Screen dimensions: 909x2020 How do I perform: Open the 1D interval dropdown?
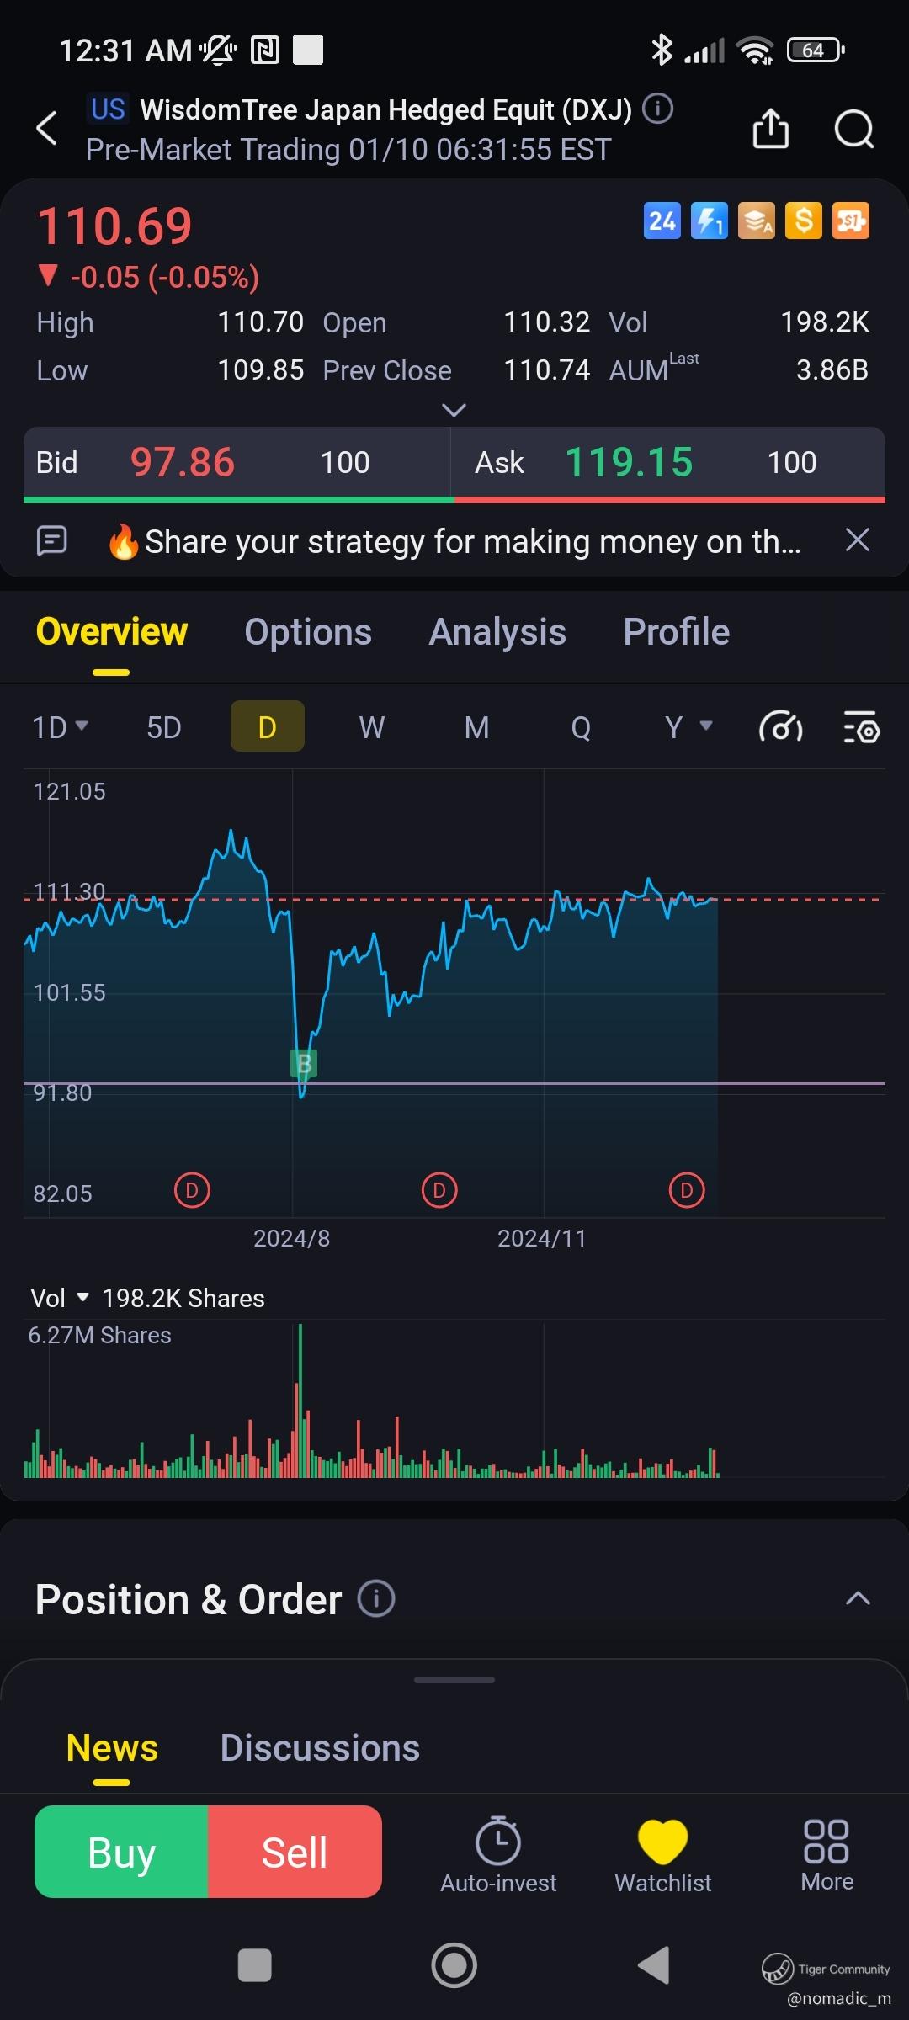click(x=60, y=727)
